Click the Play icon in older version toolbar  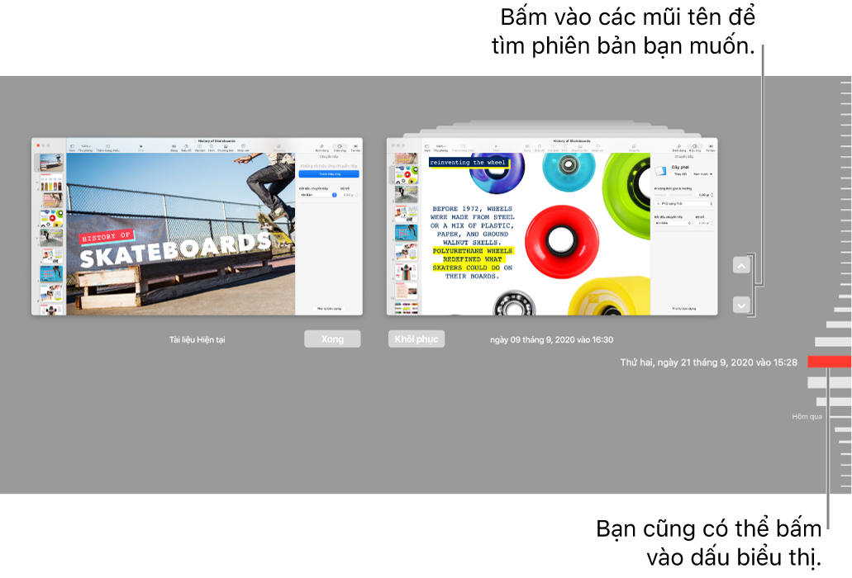tap(496, 148)
